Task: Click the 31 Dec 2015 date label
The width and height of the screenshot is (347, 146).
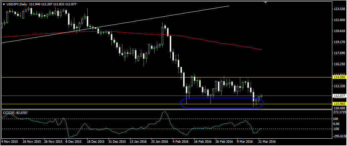Action: pyautogui.click(x=117, y=141)
